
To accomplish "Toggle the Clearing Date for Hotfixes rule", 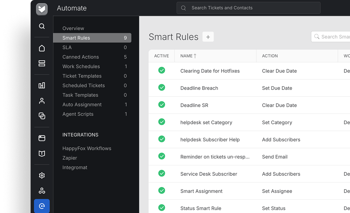I will coord(162,70).
